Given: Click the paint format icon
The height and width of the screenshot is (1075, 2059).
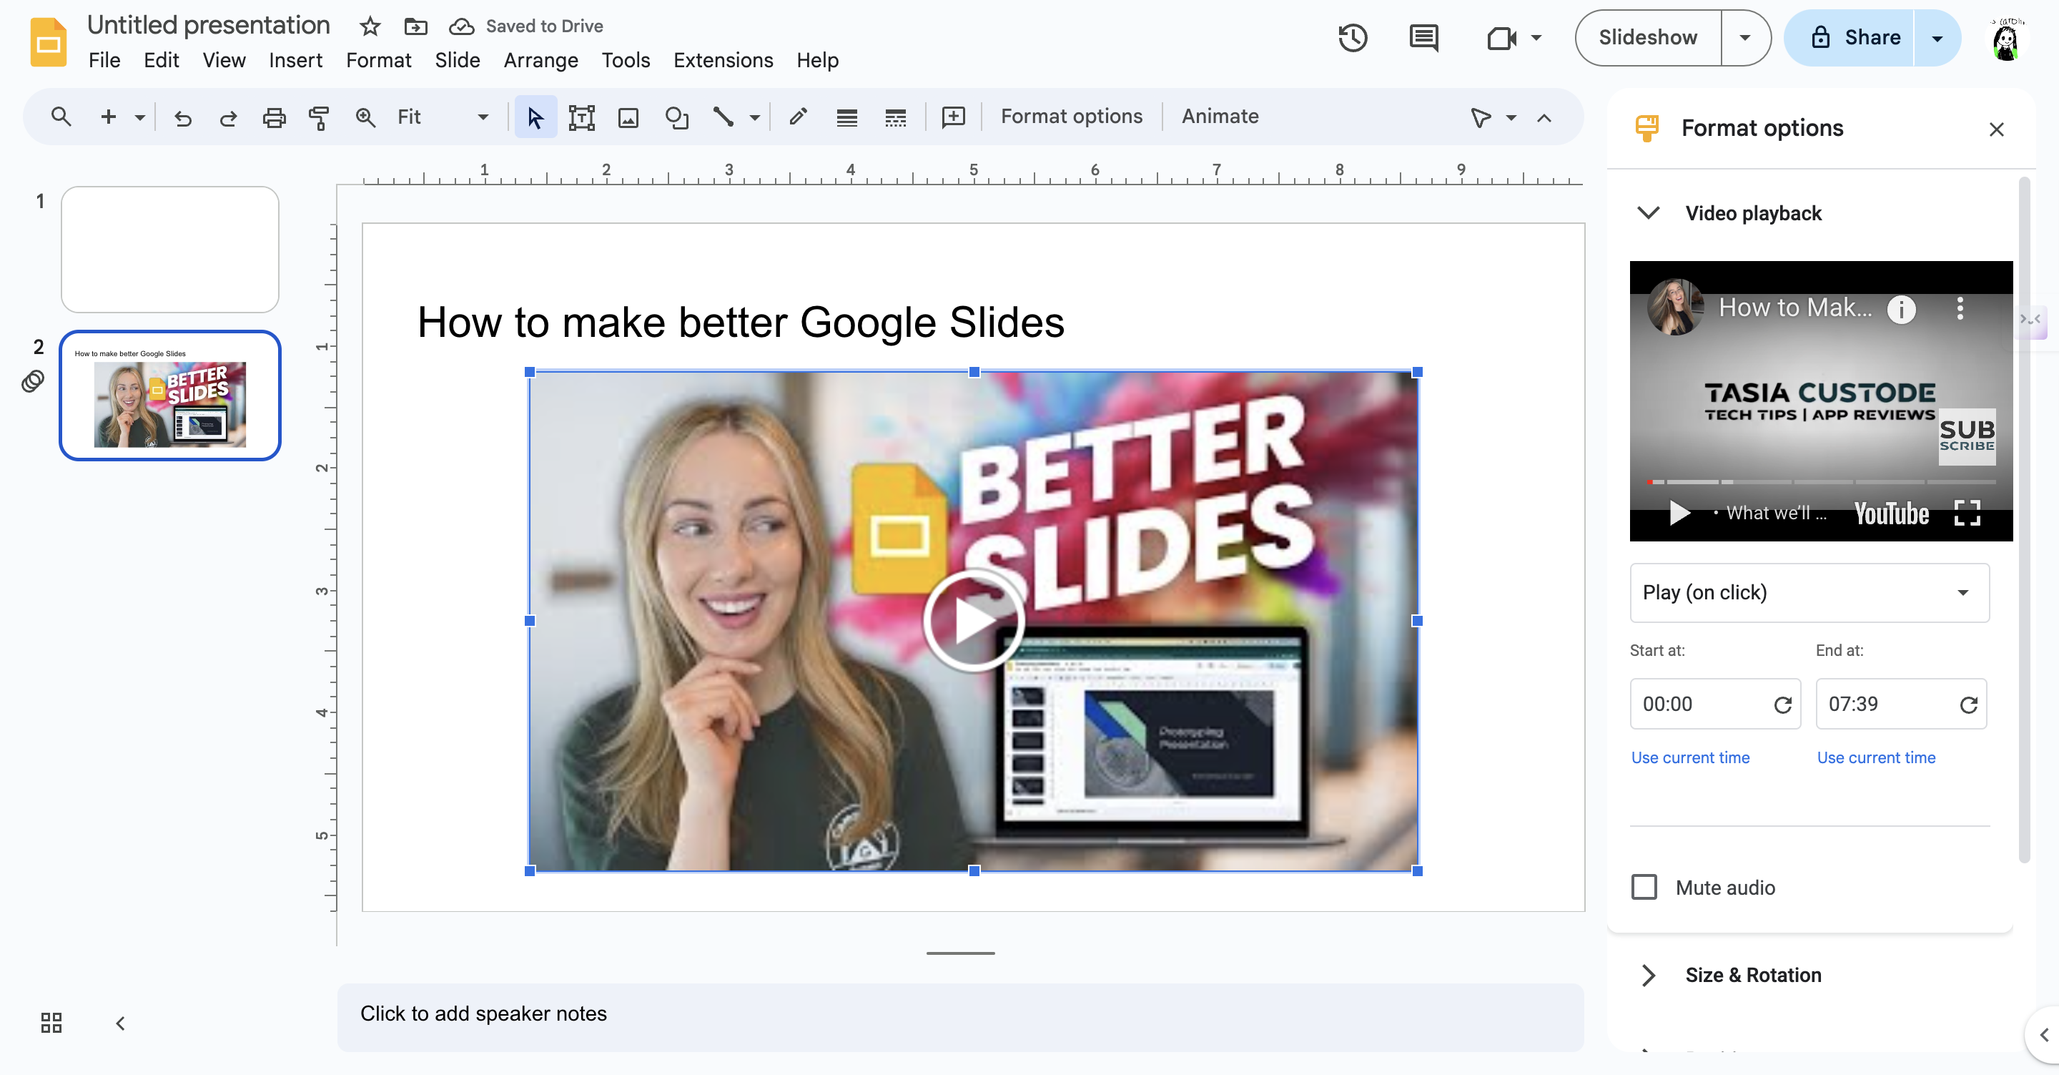Looking at the screenshot, I should (x=319, y=117).
